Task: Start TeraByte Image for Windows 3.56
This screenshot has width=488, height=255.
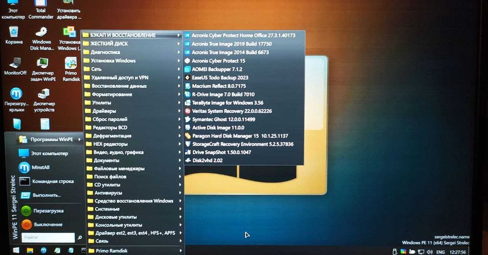Action: coord(244,102)
